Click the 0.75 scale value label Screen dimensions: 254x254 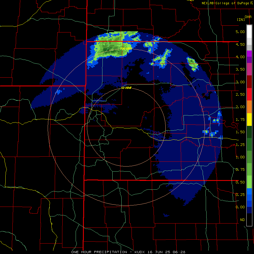coord(240,170)
